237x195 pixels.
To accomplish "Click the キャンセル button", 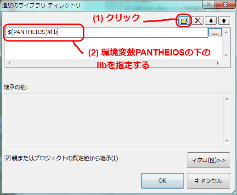I will (x=209, y=181).
